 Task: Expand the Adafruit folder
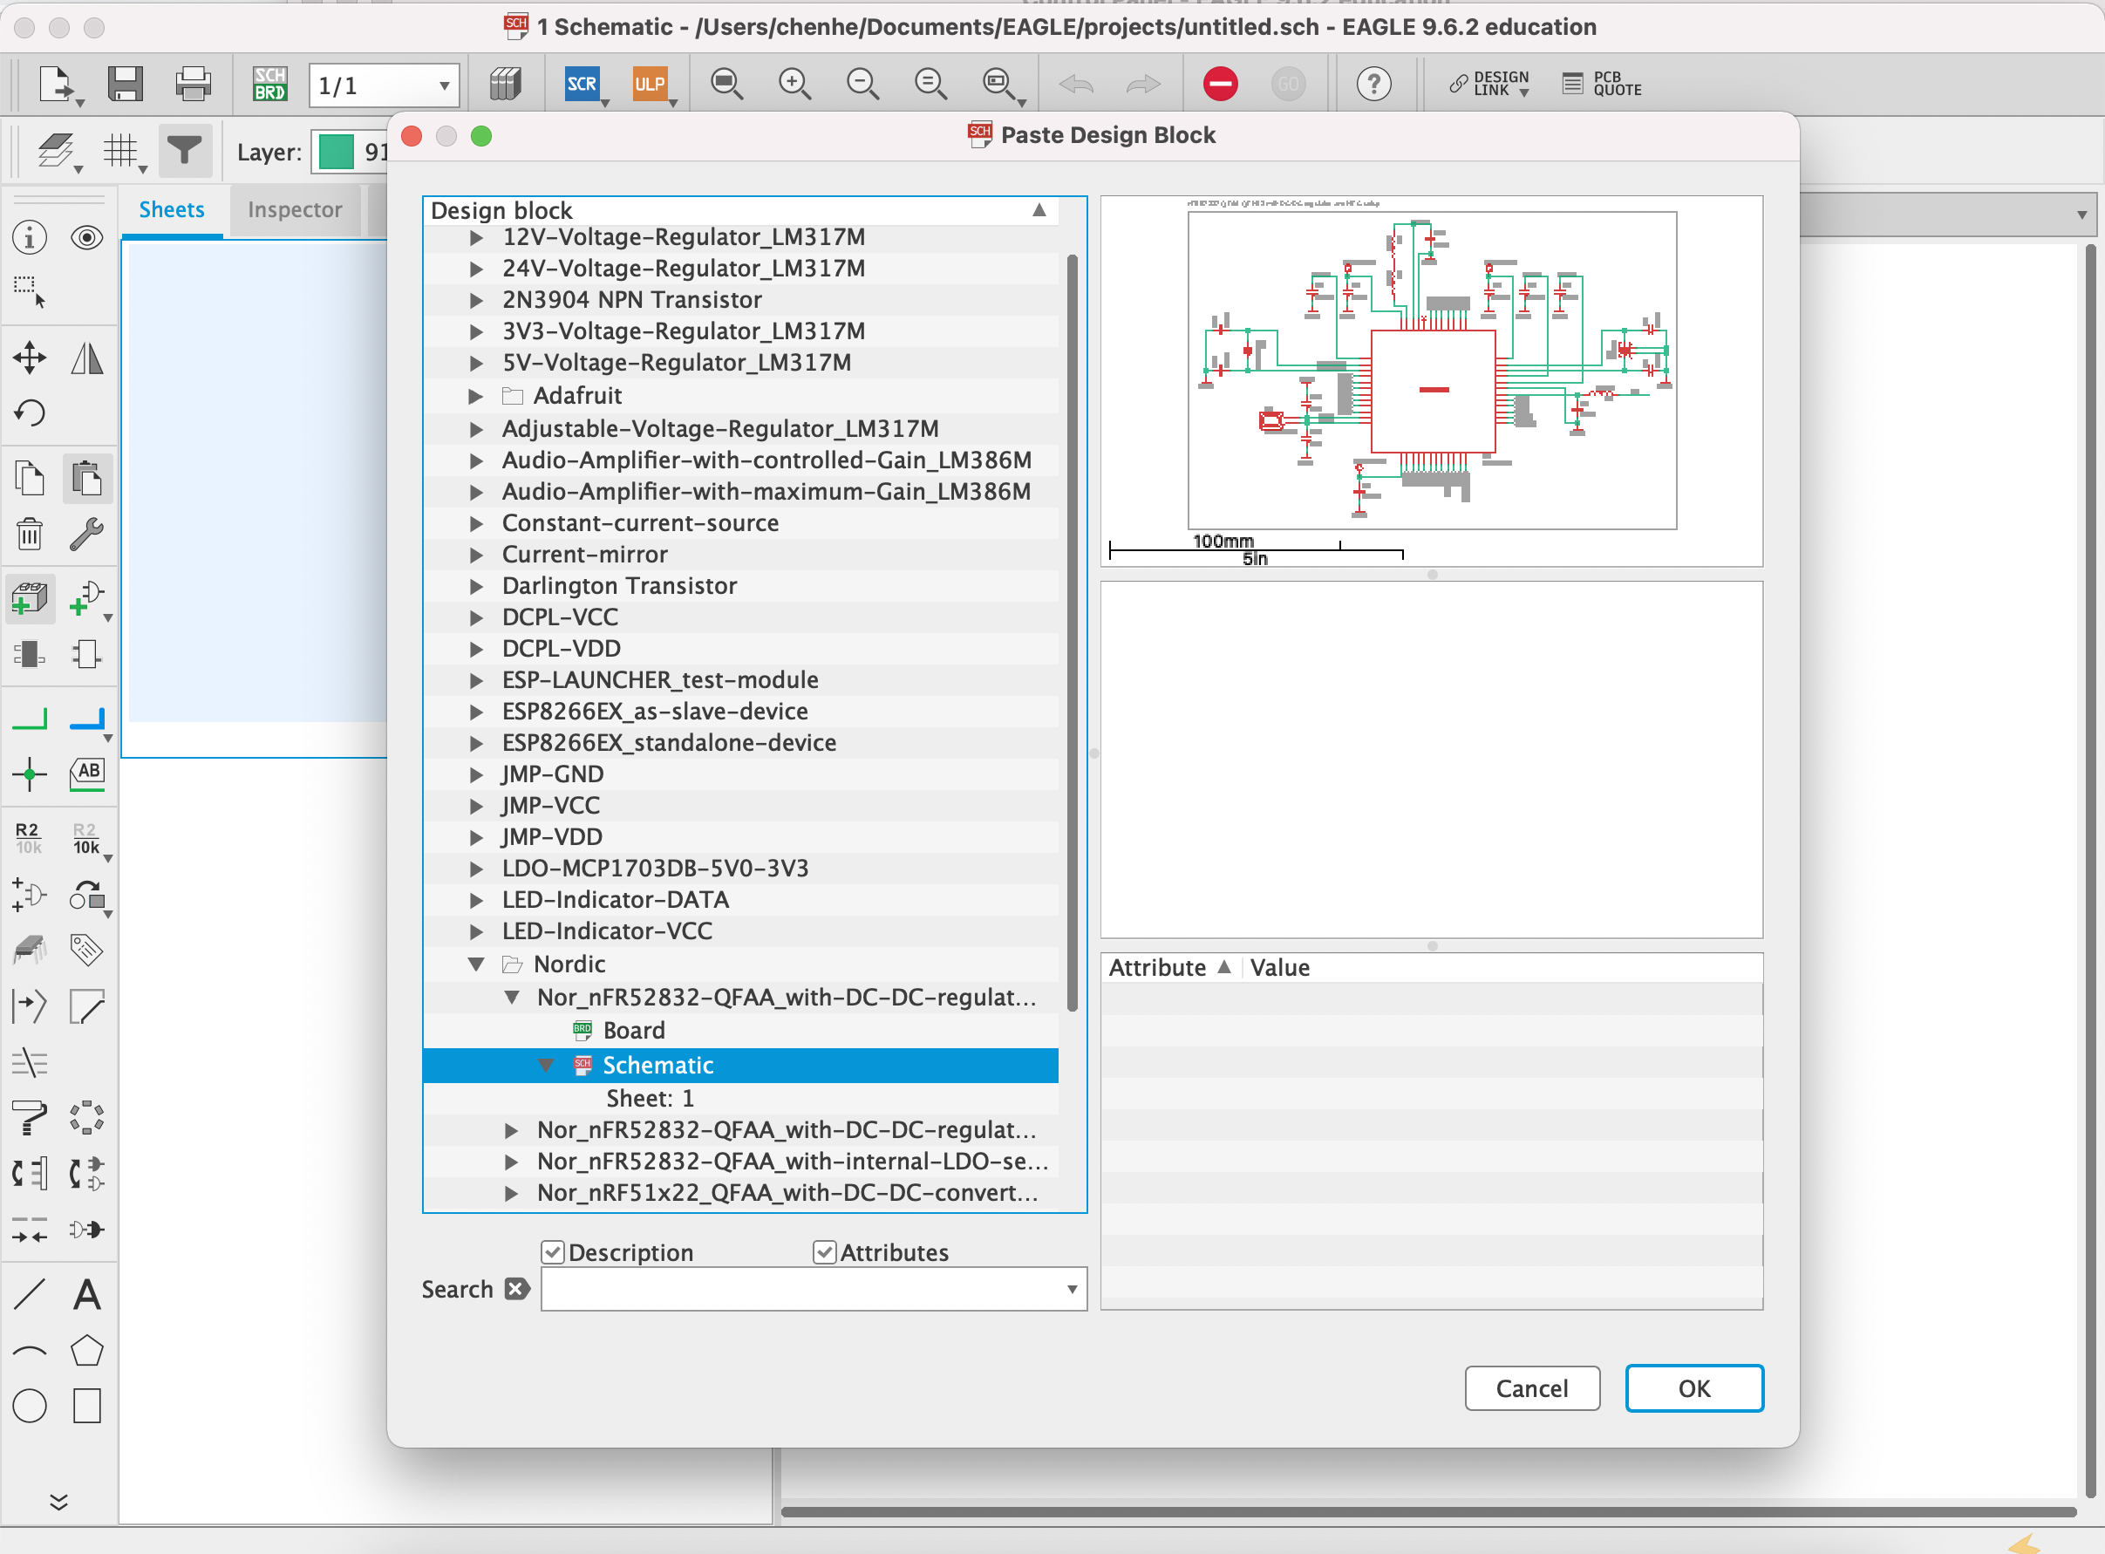[x=476, y=396]
